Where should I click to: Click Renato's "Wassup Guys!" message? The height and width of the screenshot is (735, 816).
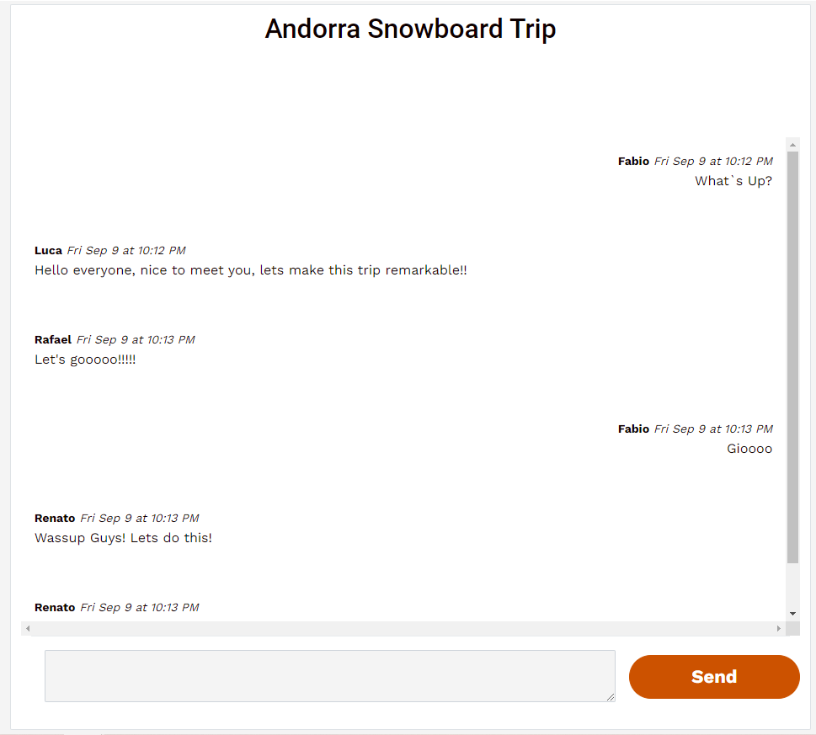click(123, 538)
